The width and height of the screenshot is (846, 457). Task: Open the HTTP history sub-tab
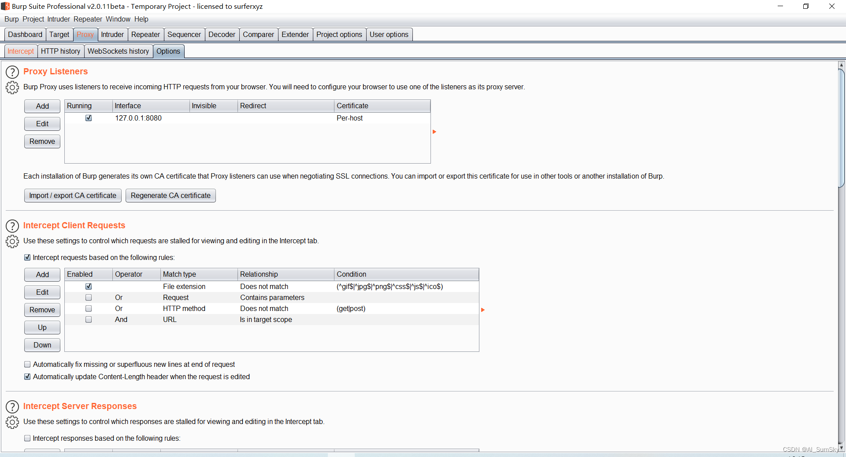click(x=60, y=51)
